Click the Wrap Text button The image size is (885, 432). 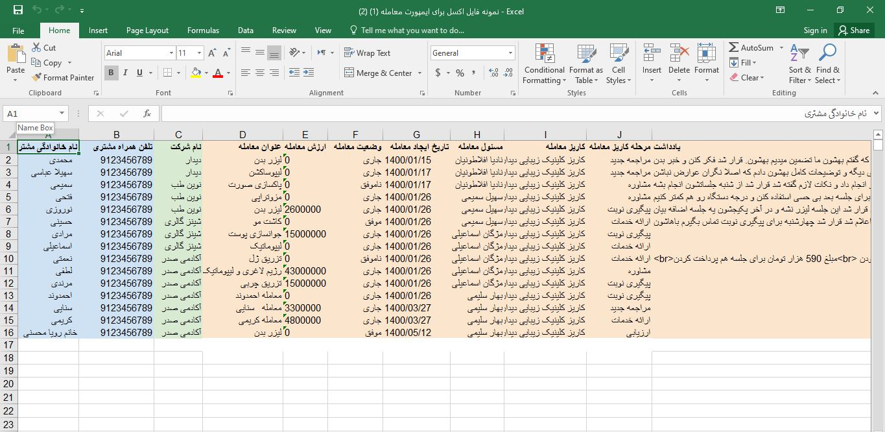tap(368, 53)
